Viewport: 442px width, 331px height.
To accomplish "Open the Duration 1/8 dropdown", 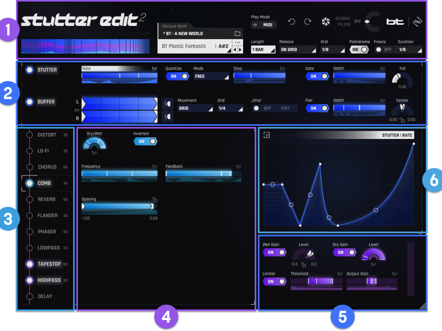I will pyautogui.click(x=410, y=50).
